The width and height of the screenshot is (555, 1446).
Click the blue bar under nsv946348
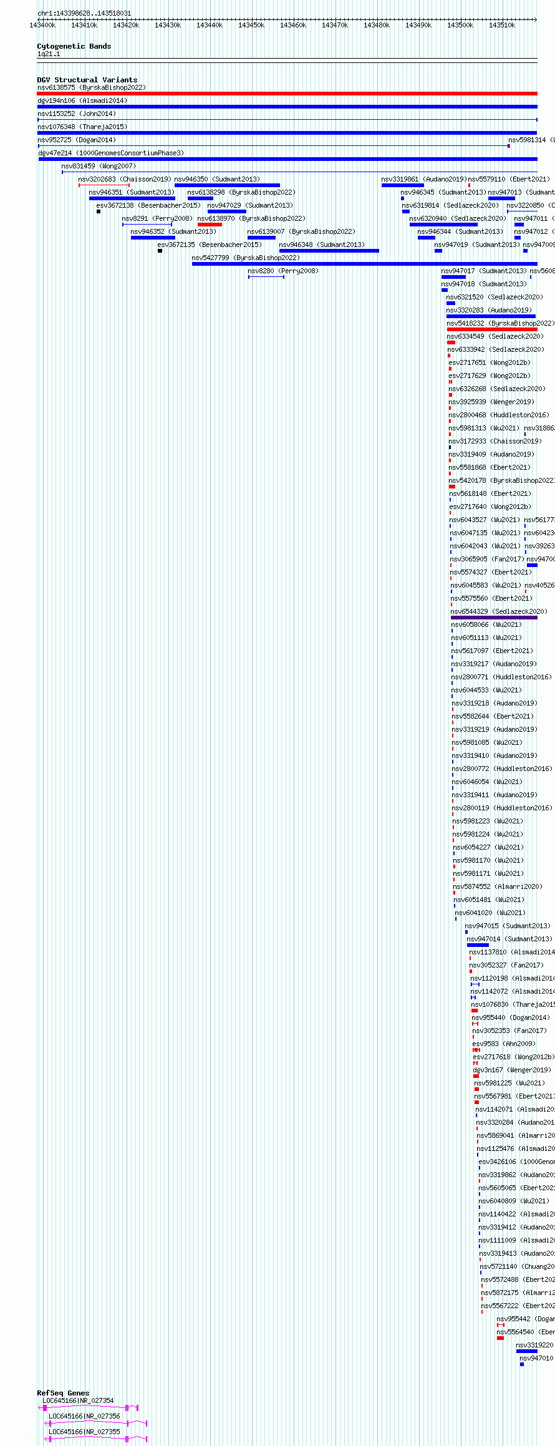[329, 251]
